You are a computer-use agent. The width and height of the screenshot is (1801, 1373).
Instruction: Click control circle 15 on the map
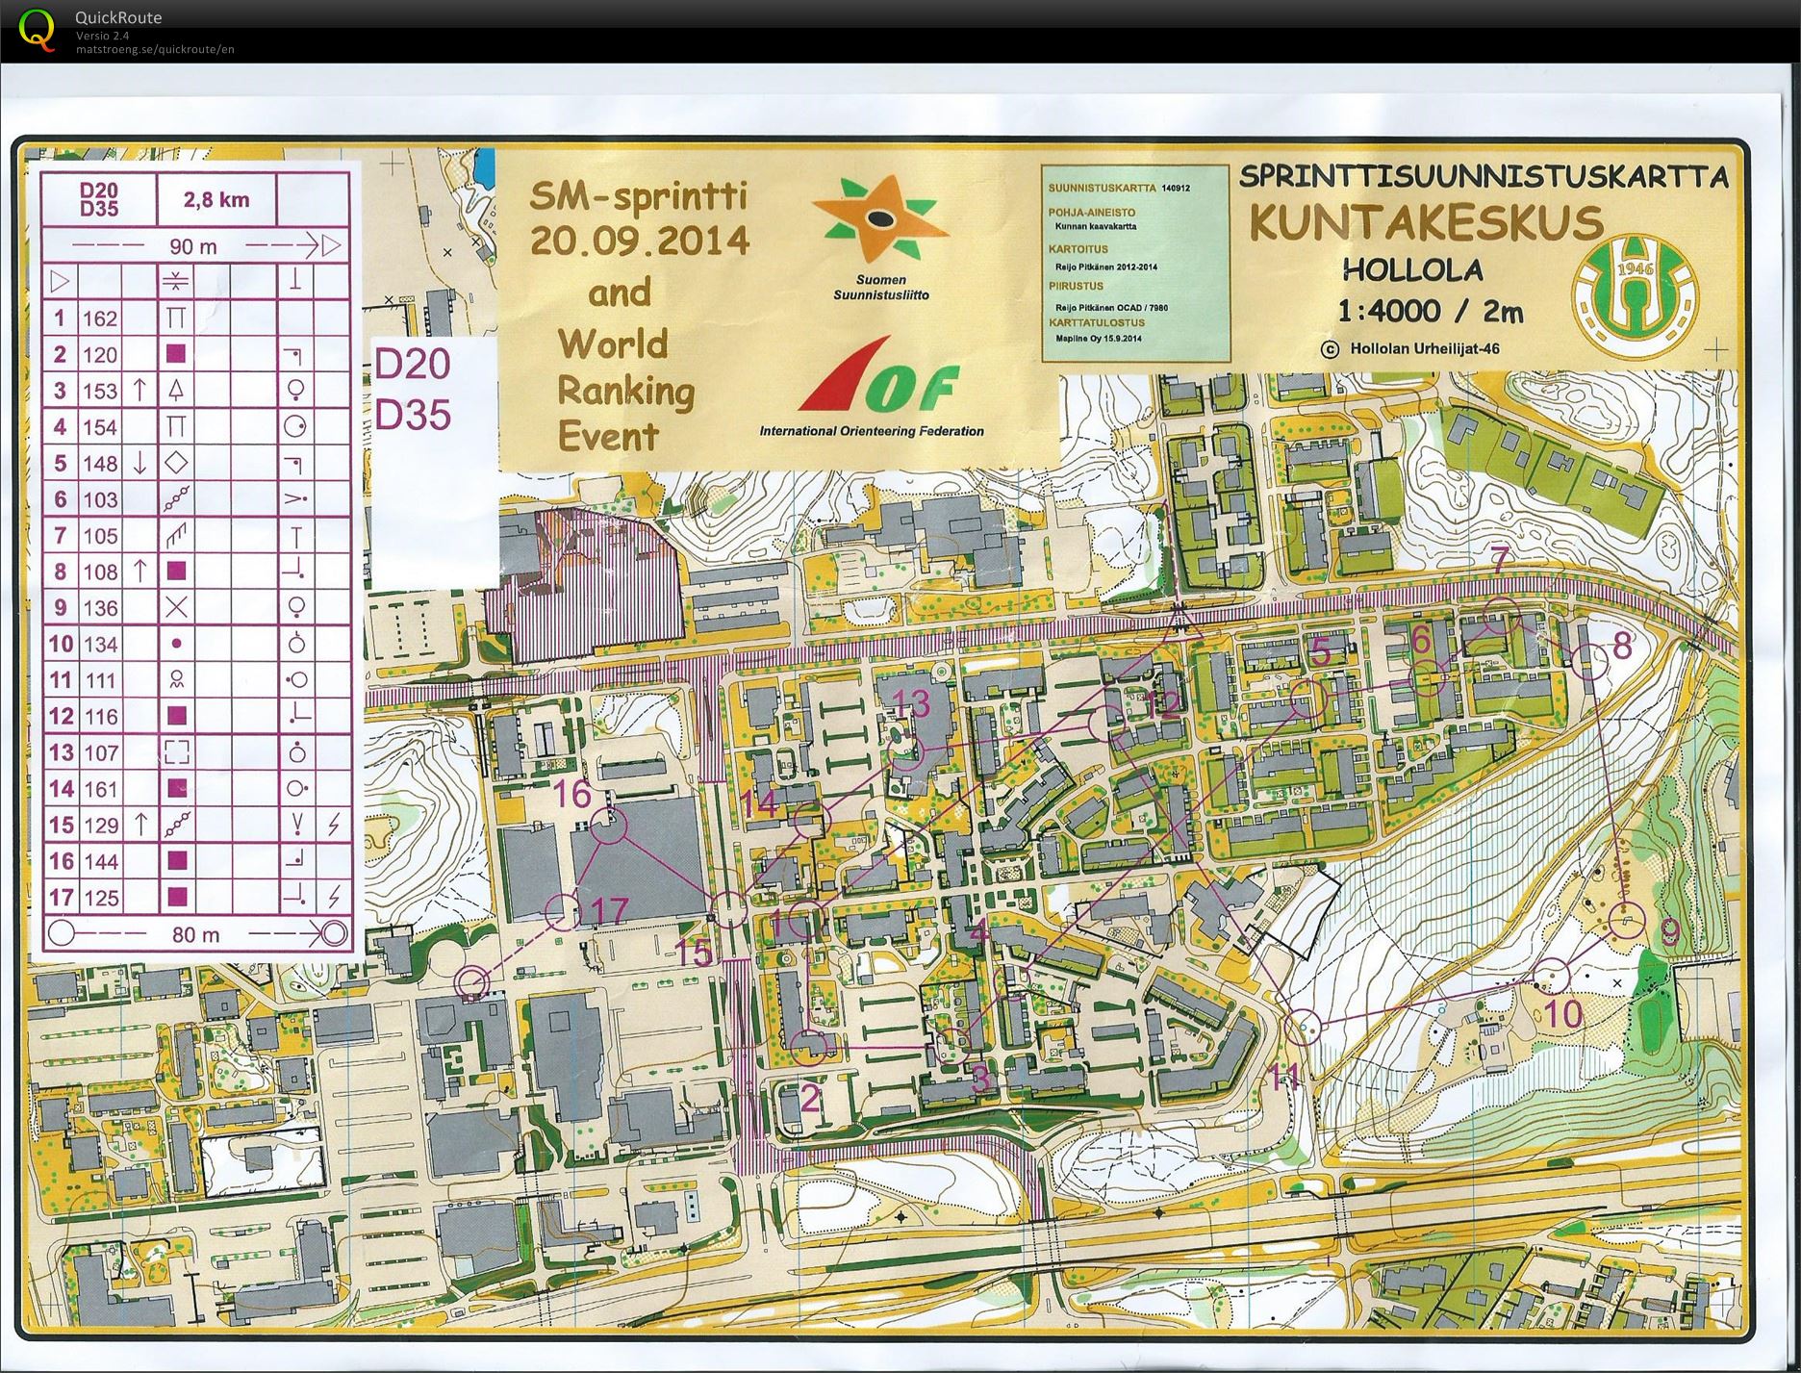[x=729, y=908]
